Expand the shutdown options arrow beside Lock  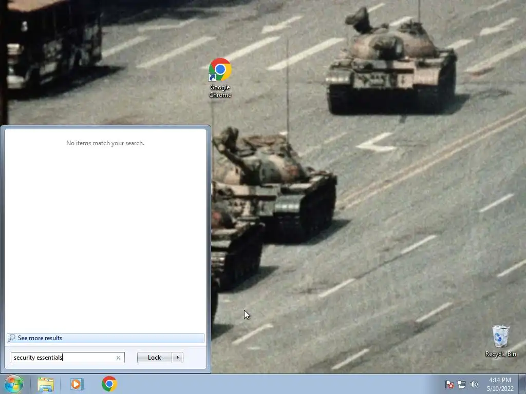(177, 358)
